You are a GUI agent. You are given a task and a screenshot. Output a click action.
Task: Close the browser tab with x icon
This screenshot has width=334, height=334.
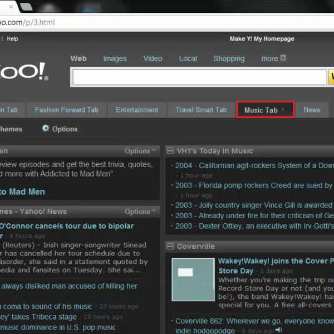(x=11, y=7)
